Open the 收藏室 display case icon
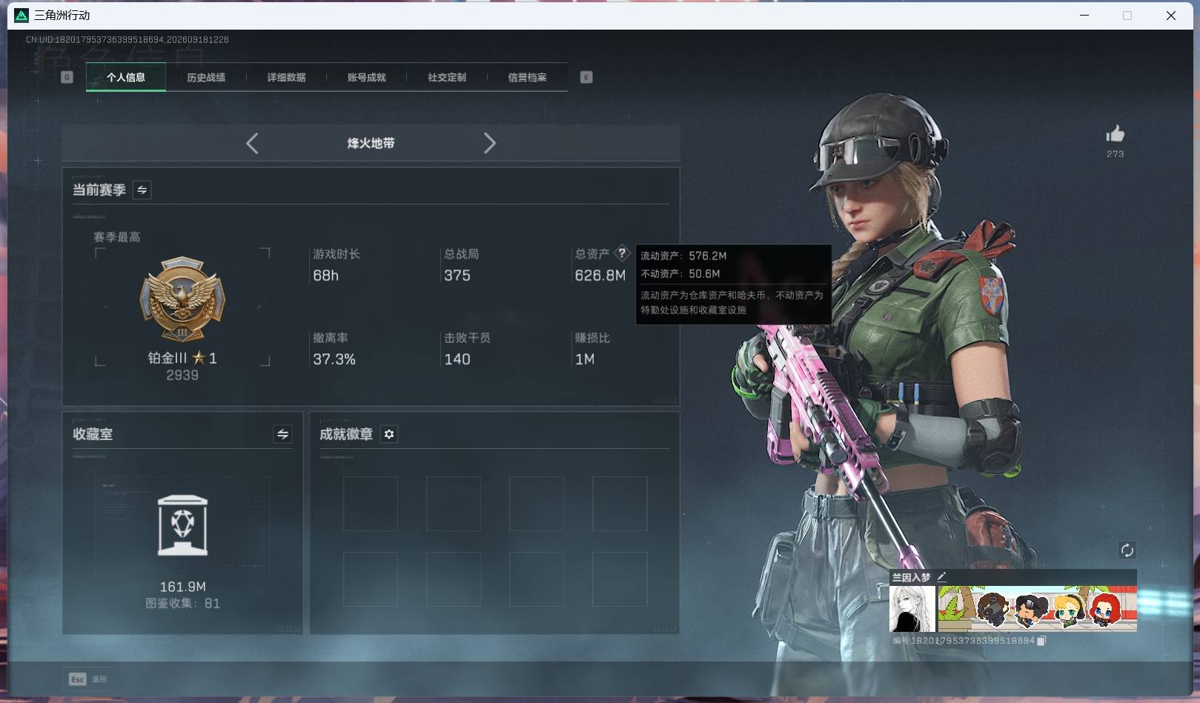 182,525
